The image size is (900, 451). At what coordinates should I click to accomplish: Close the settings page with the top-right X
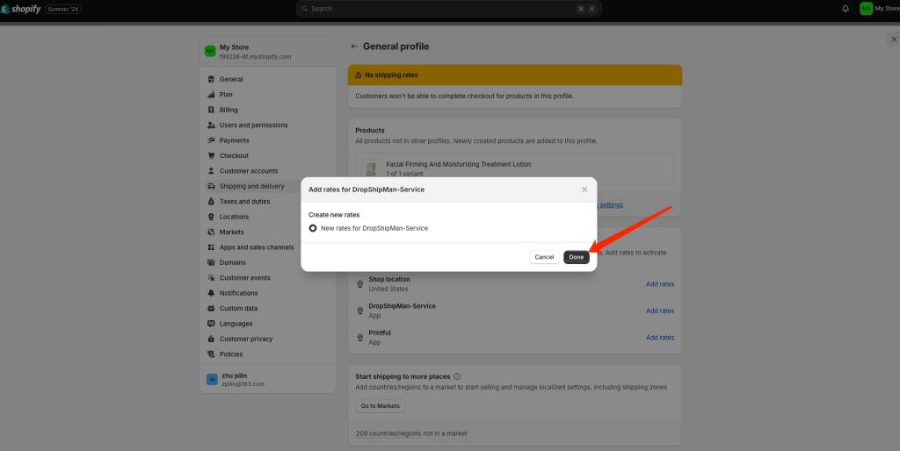(894, 39)
